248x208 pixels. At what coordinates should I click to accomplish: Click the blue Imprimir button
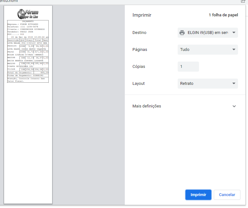pyautogui.click(x=198, y=195)
